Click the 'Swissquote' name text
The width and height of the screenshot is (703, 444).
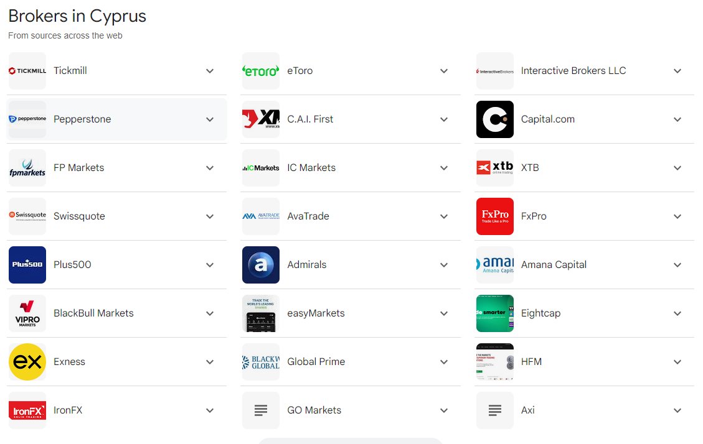click(79, 216)
